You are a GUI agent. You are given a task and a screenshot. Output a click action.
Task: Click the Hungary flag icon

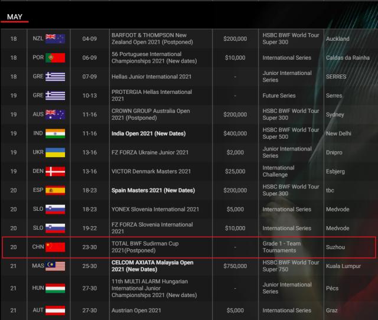pos(55,288)
